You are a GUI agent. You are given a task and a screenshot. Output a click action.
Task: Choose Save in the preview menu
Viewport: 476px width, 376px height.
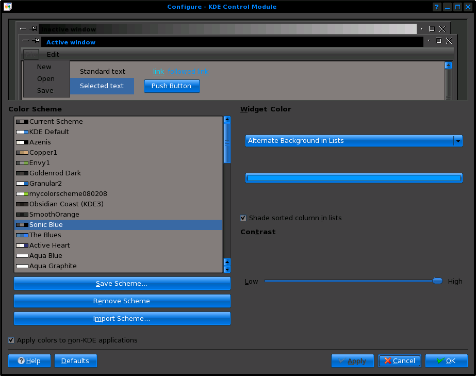[45, 90]
